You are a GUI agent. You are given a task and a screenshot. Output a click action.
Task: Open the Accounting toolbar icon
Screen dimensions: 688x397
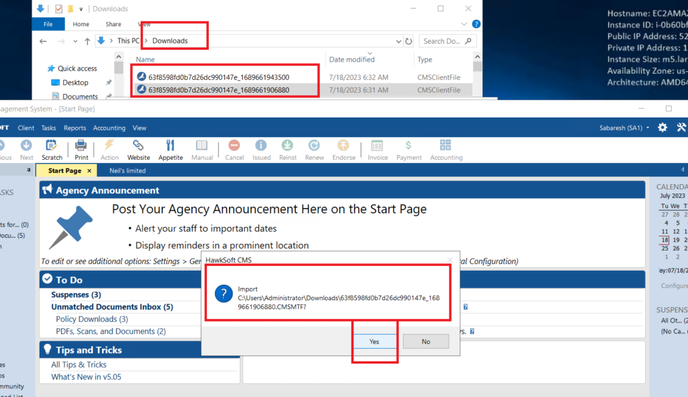pyautogui.click(x=446, y=148)
